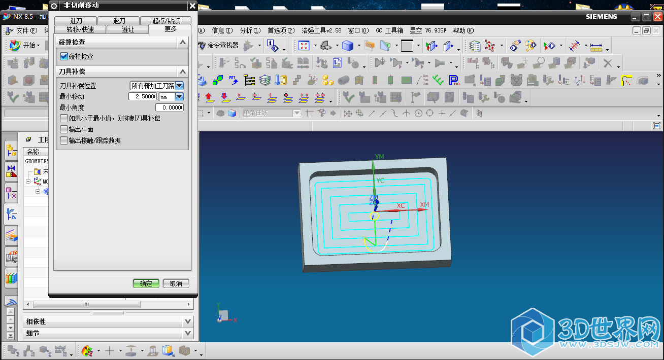Enable the 输出平面 checkbox
Image resolution: width=664 pixels, height=360 pixels.
point(64,129)
